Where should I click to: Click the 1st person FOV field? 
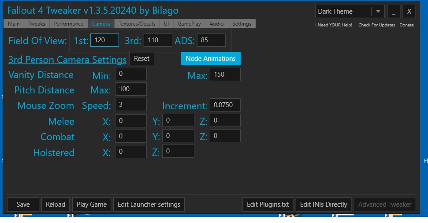[x=104, y=40]
